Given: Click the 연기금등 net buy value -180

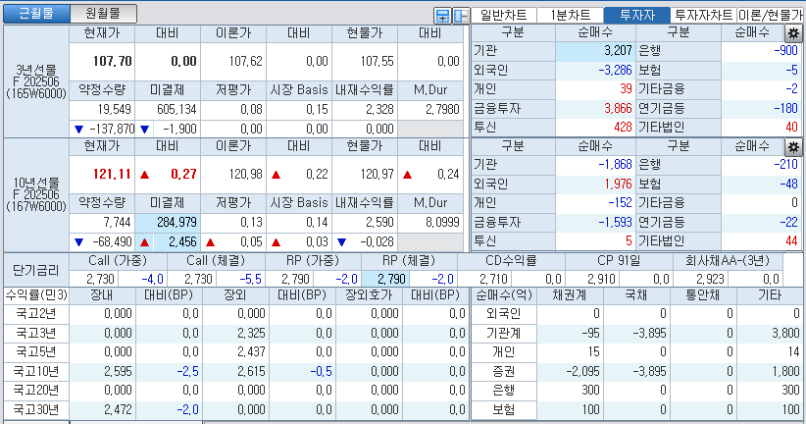Looking at the screenshot, I should click(785, 108).
